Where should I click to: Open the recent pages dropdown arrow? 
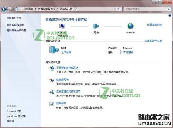tap(13, 9)
